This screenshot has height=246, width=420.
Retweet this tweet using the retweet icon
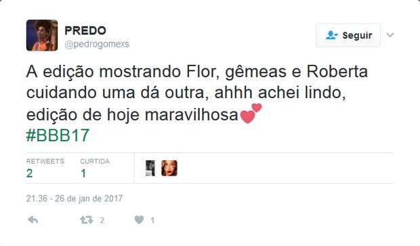[87, 220]
